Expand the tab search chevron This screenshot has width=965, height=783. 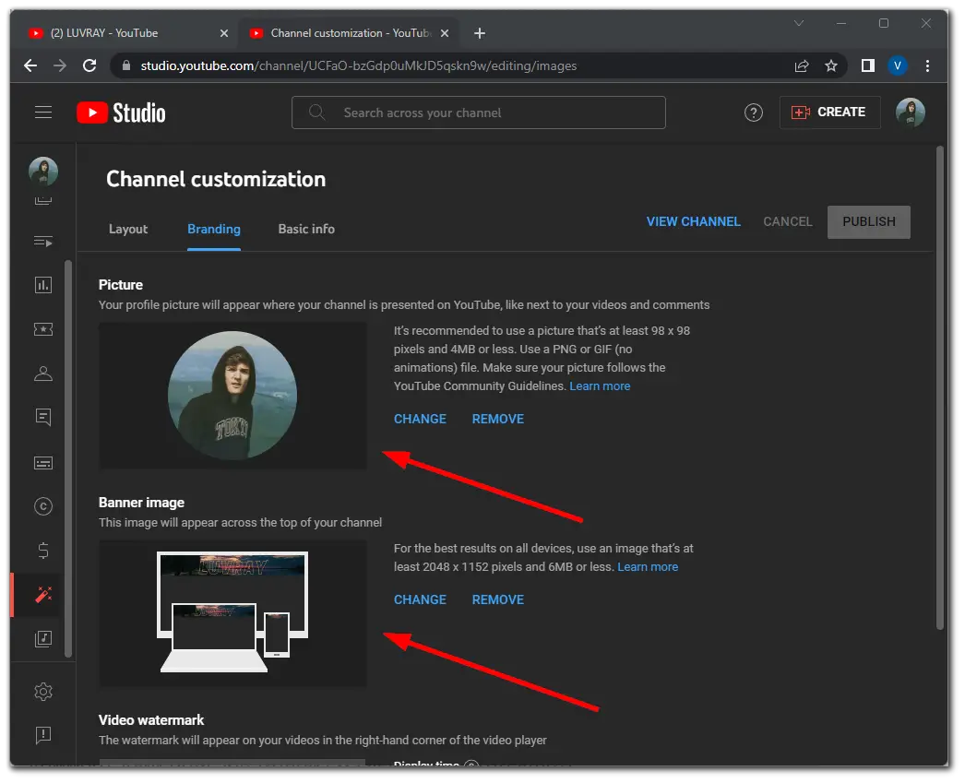pyautogui.click(x=799, y=23)
